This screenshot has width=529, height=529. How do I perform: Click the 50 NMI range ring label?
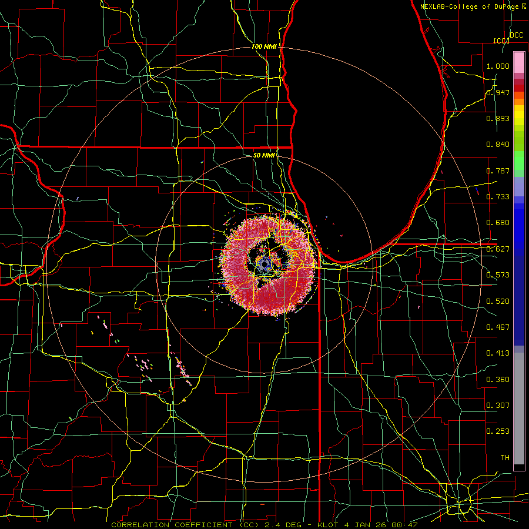264,155
